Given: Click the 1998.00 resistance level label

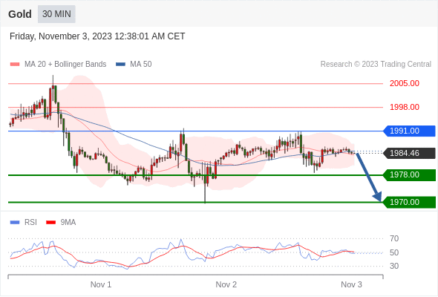Looking at the screenshot, I should click(405, 107).
